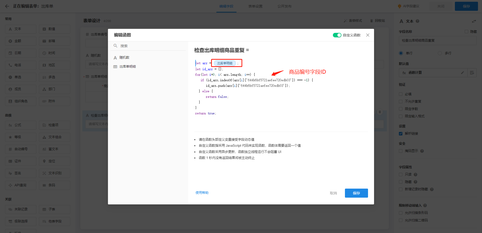Enable the 不允许重复 checkbox
Viewport: 482px width, 233px height.
pos(401,102)
